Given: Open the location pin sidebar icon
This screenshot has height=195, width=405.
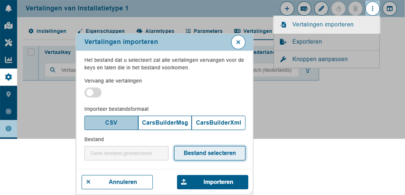Looking at the screenshot, I should pos(9,94).
